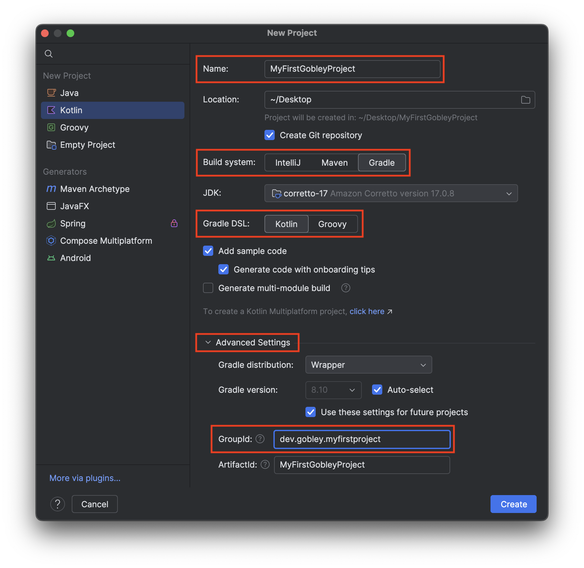The image size is (584, 568).
Task: Click the Location path field
Action: click(400, 100)
